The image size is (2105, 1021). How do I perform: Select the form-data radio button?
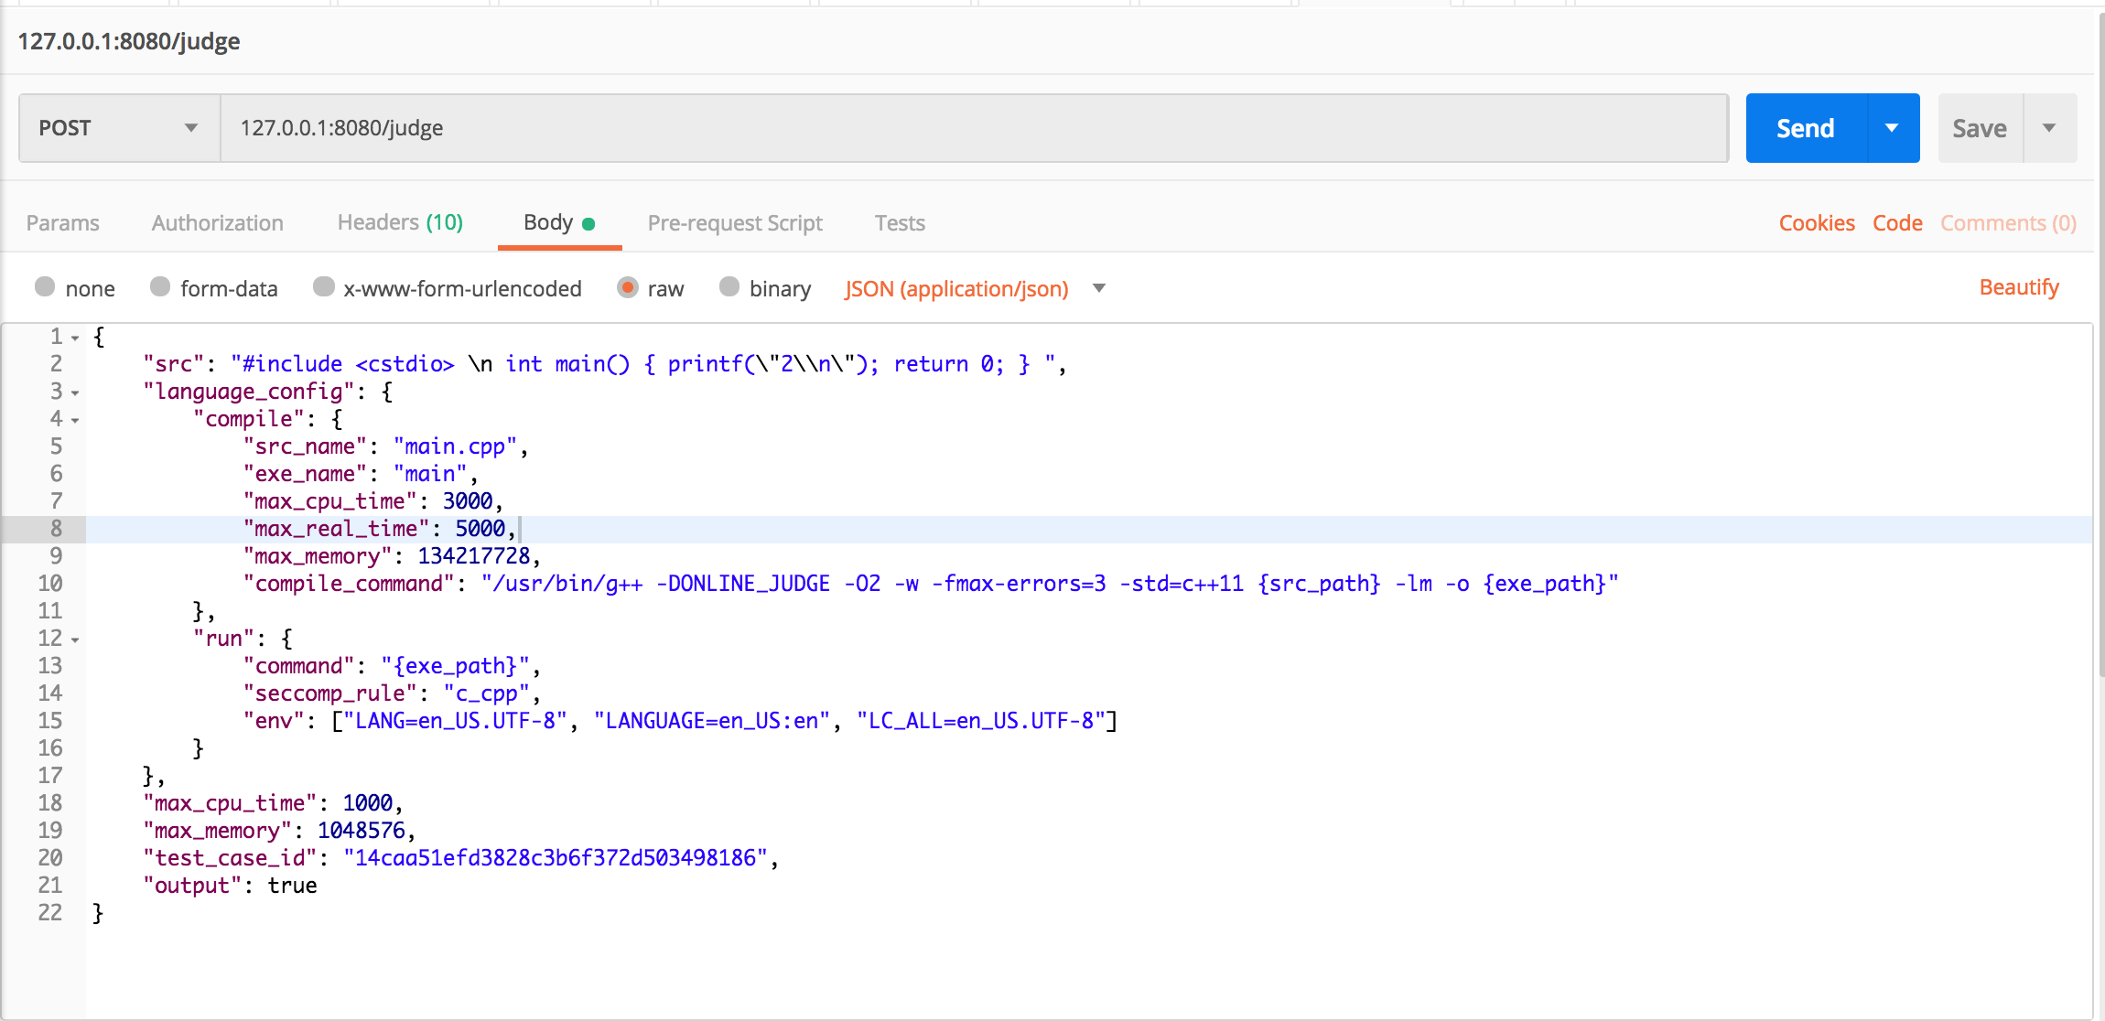tap(160, 287)
